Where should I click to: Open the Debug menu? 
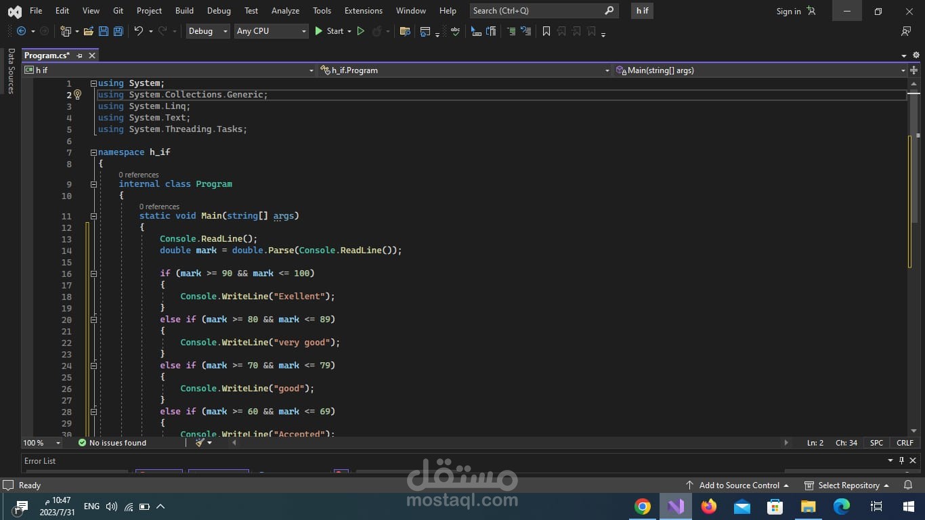tap(219, 11)
